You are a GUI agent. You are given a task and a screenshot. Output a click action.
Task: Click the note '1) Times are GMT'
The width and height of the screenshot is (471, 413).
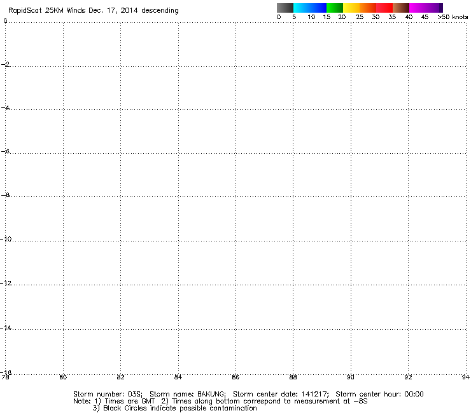click(125, 402)
